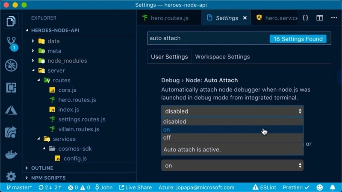Collapse the server folder
342x192 pixels.
(x=34, y=70)
